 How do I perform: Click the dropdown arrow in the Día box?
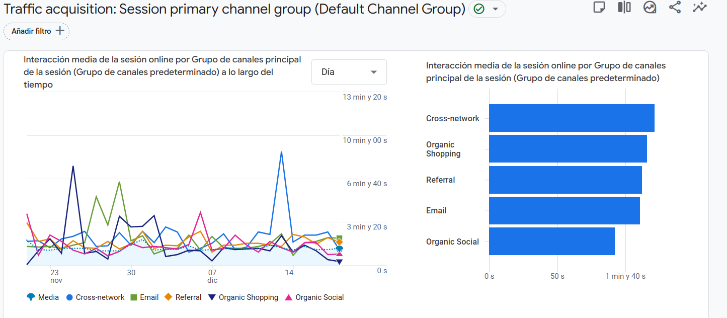(x=374, y=72)
